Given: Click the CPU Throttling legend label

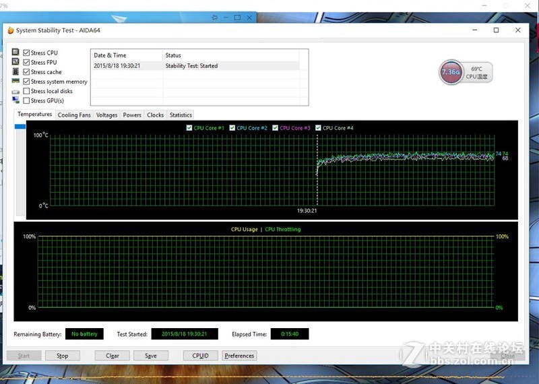Looking at the screenshot, I should point(282,229).
